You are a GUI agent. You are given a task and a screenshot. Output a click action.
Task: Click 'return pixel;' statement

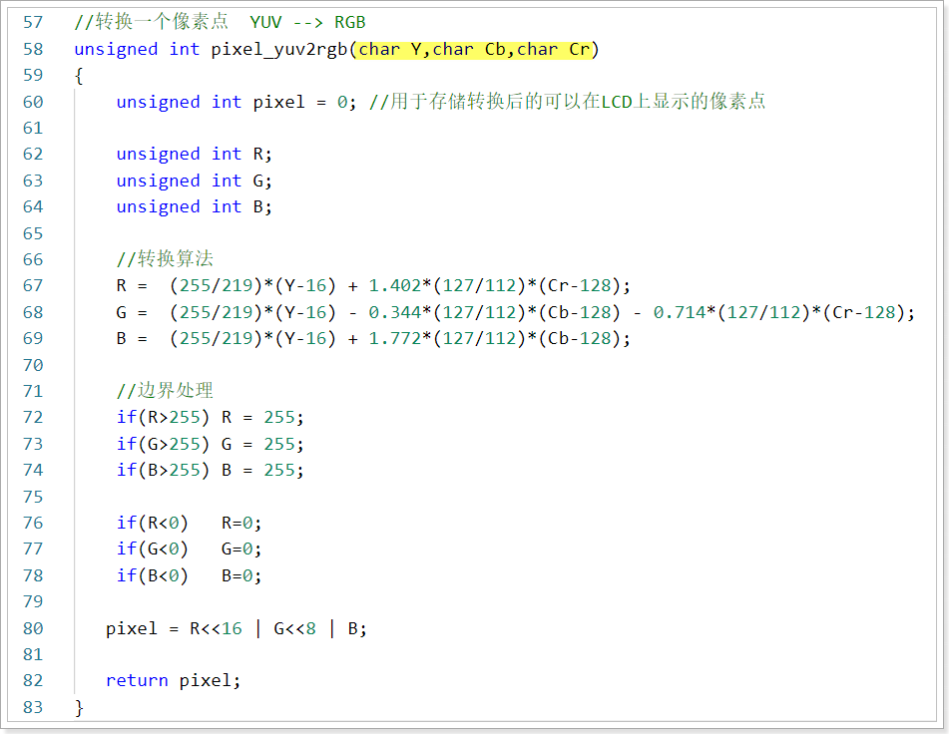coord(173,681)
